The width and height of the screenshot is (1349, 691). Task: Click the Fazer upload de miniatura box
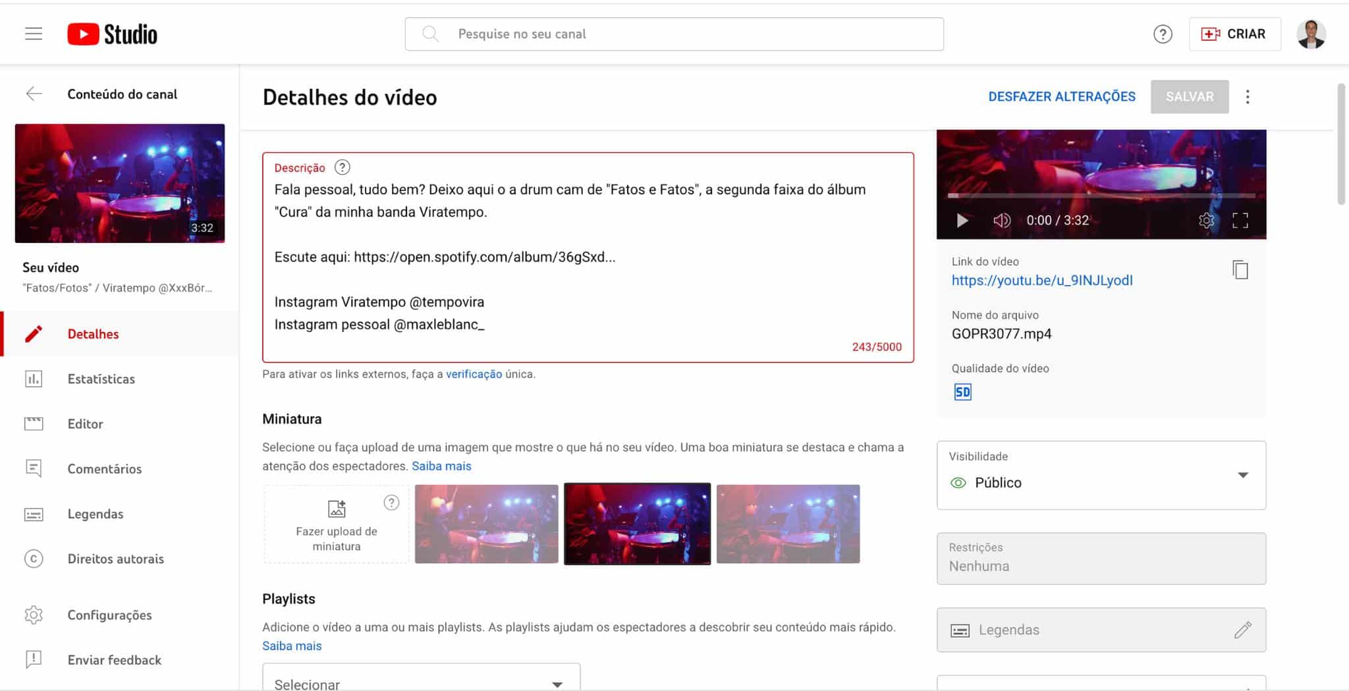[337, 524]
